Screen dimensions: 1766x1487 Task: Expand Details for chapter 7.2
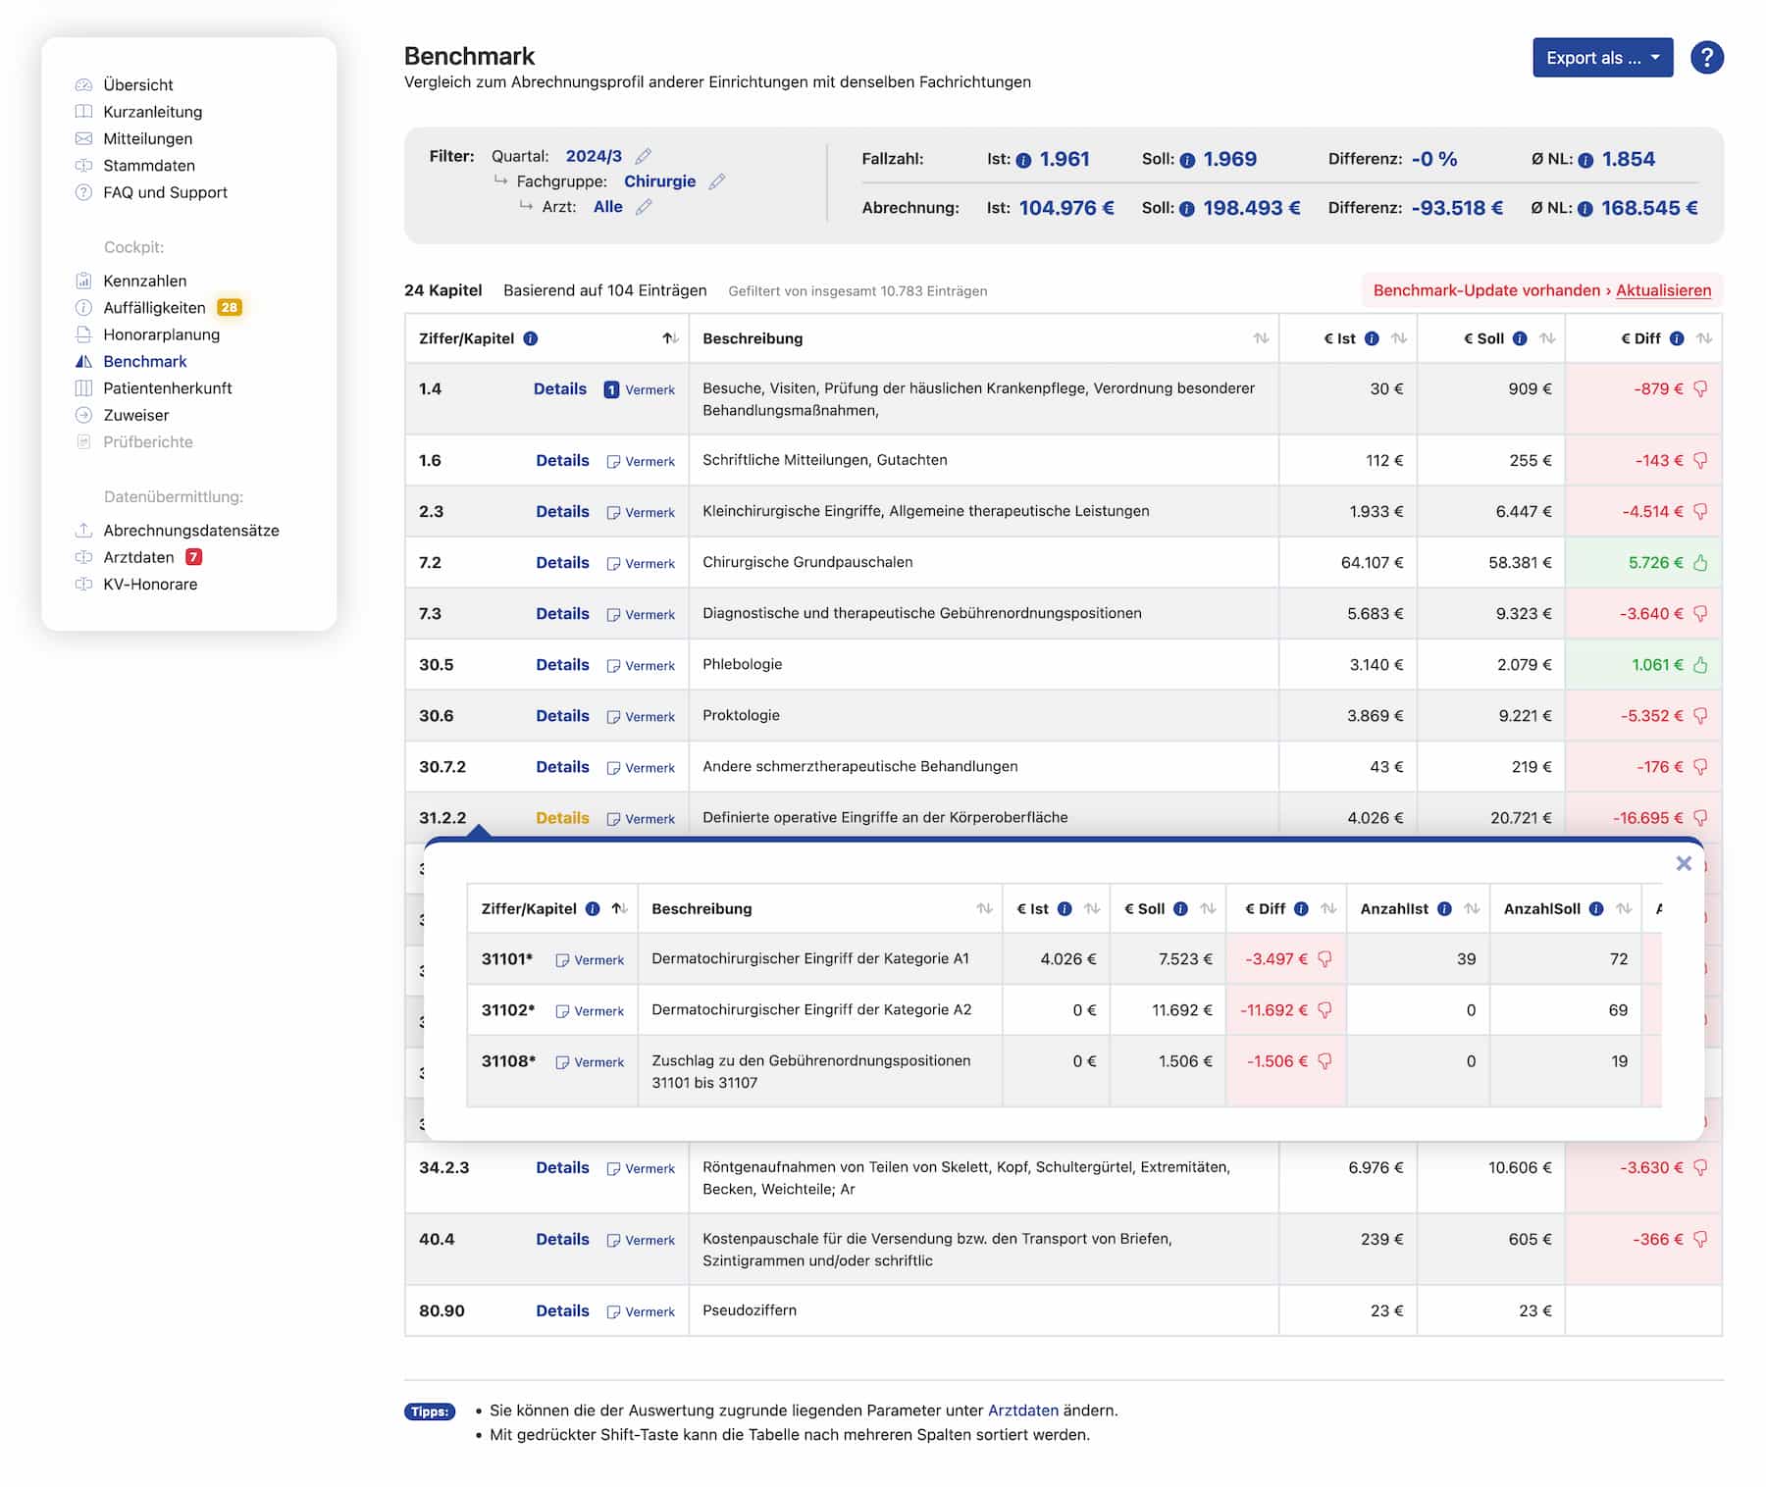[x=562, y=563]
